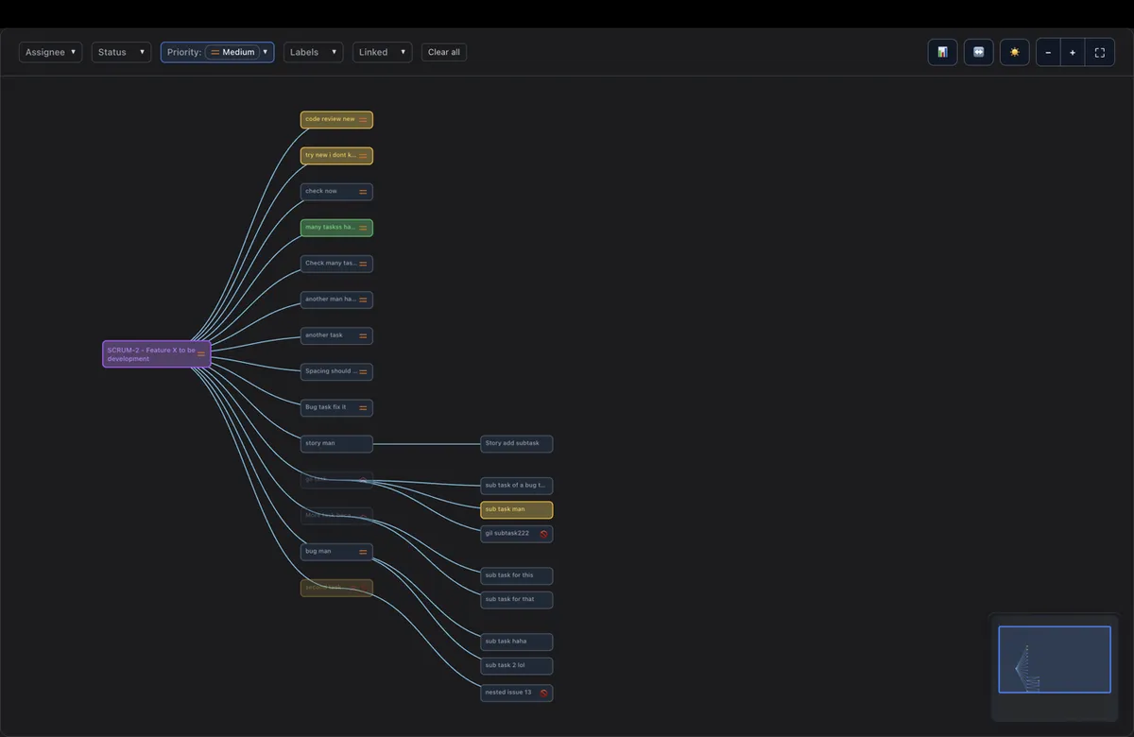Open the Assignee filter dropdown

coord(50,52)
